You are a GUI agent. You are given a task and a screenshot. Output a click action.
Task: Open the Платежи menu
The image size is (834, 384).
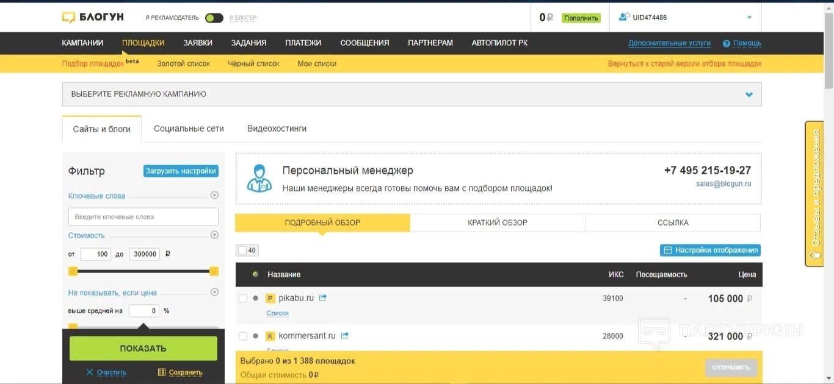coord(303,43)
